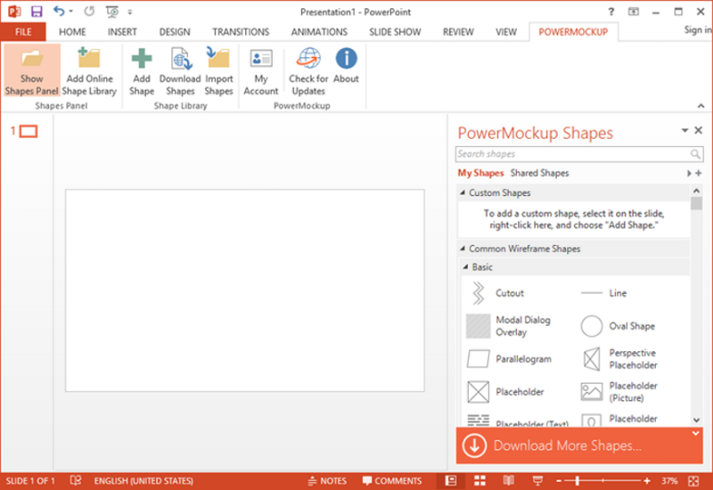
Task: Click Check for Updates globe icon
Action: tap(308, 59)
